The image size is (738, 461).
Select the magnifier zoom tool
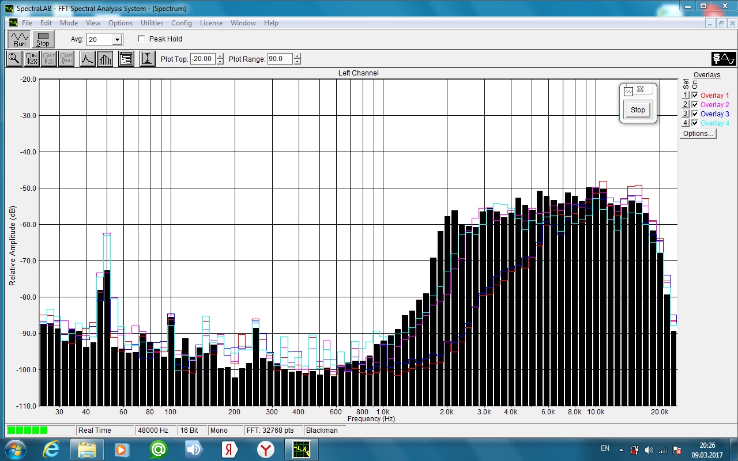14,58
